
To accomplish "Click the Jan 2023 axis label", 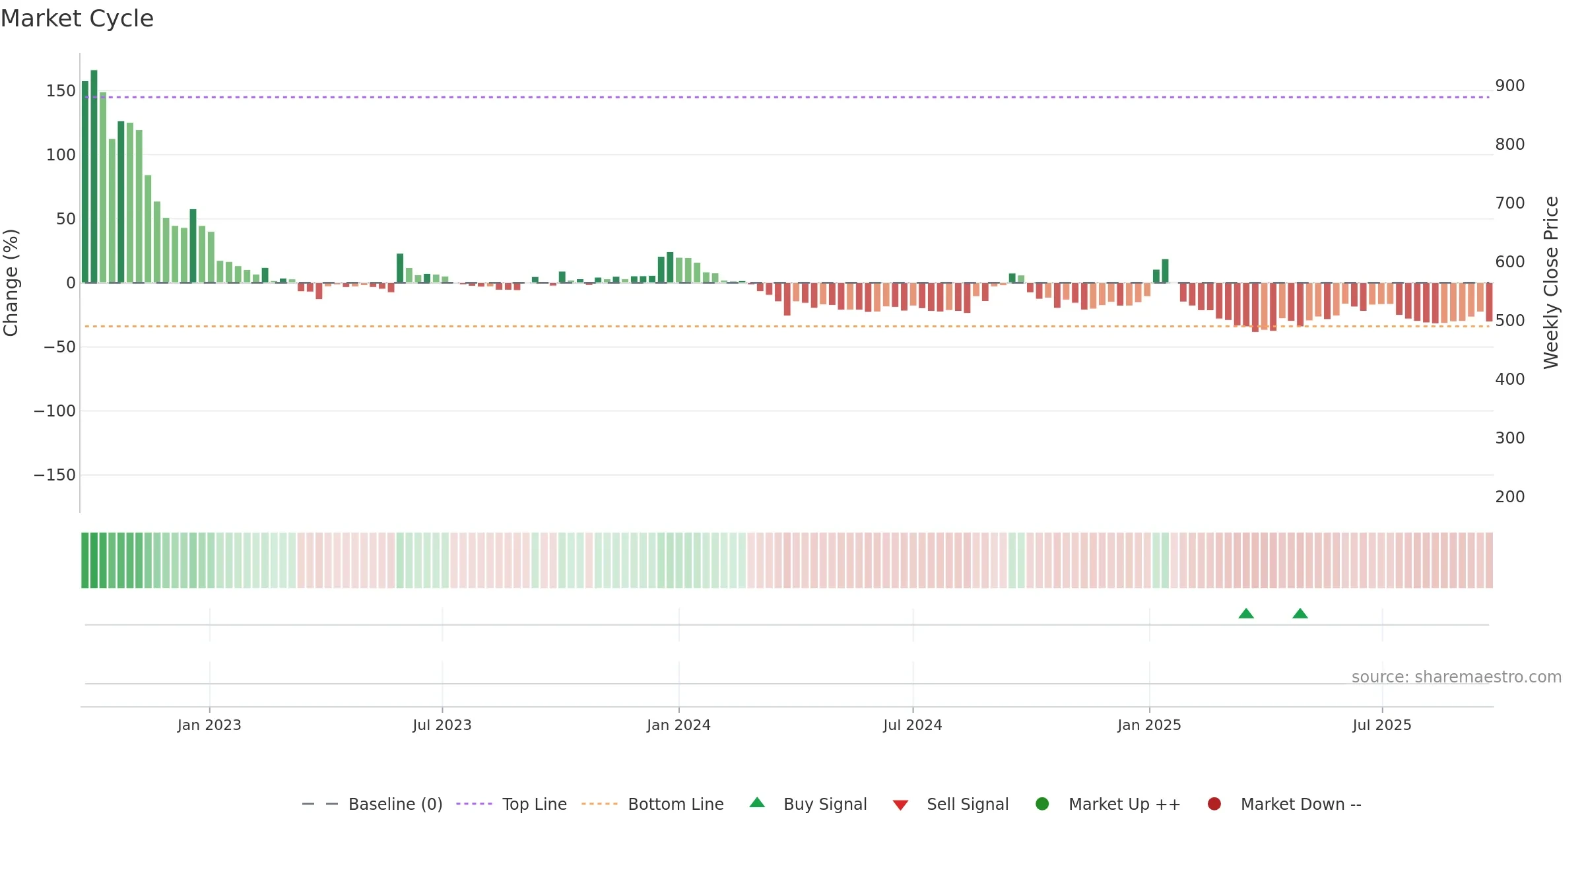I will 209,725.
